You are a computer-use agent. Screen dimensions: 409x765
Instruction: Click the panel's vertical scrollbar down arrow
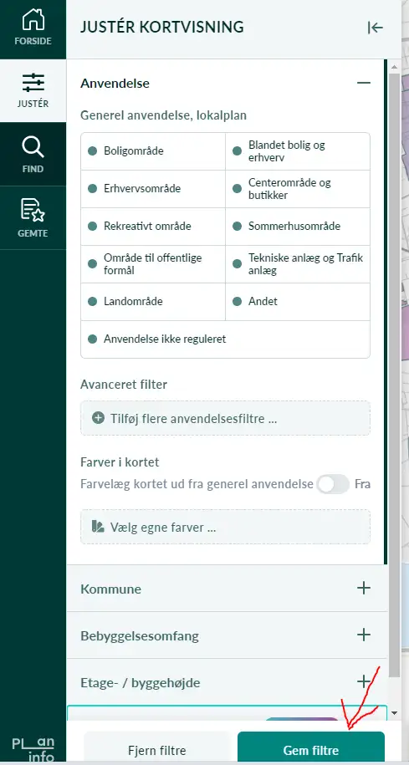click(x=394, y=713)
